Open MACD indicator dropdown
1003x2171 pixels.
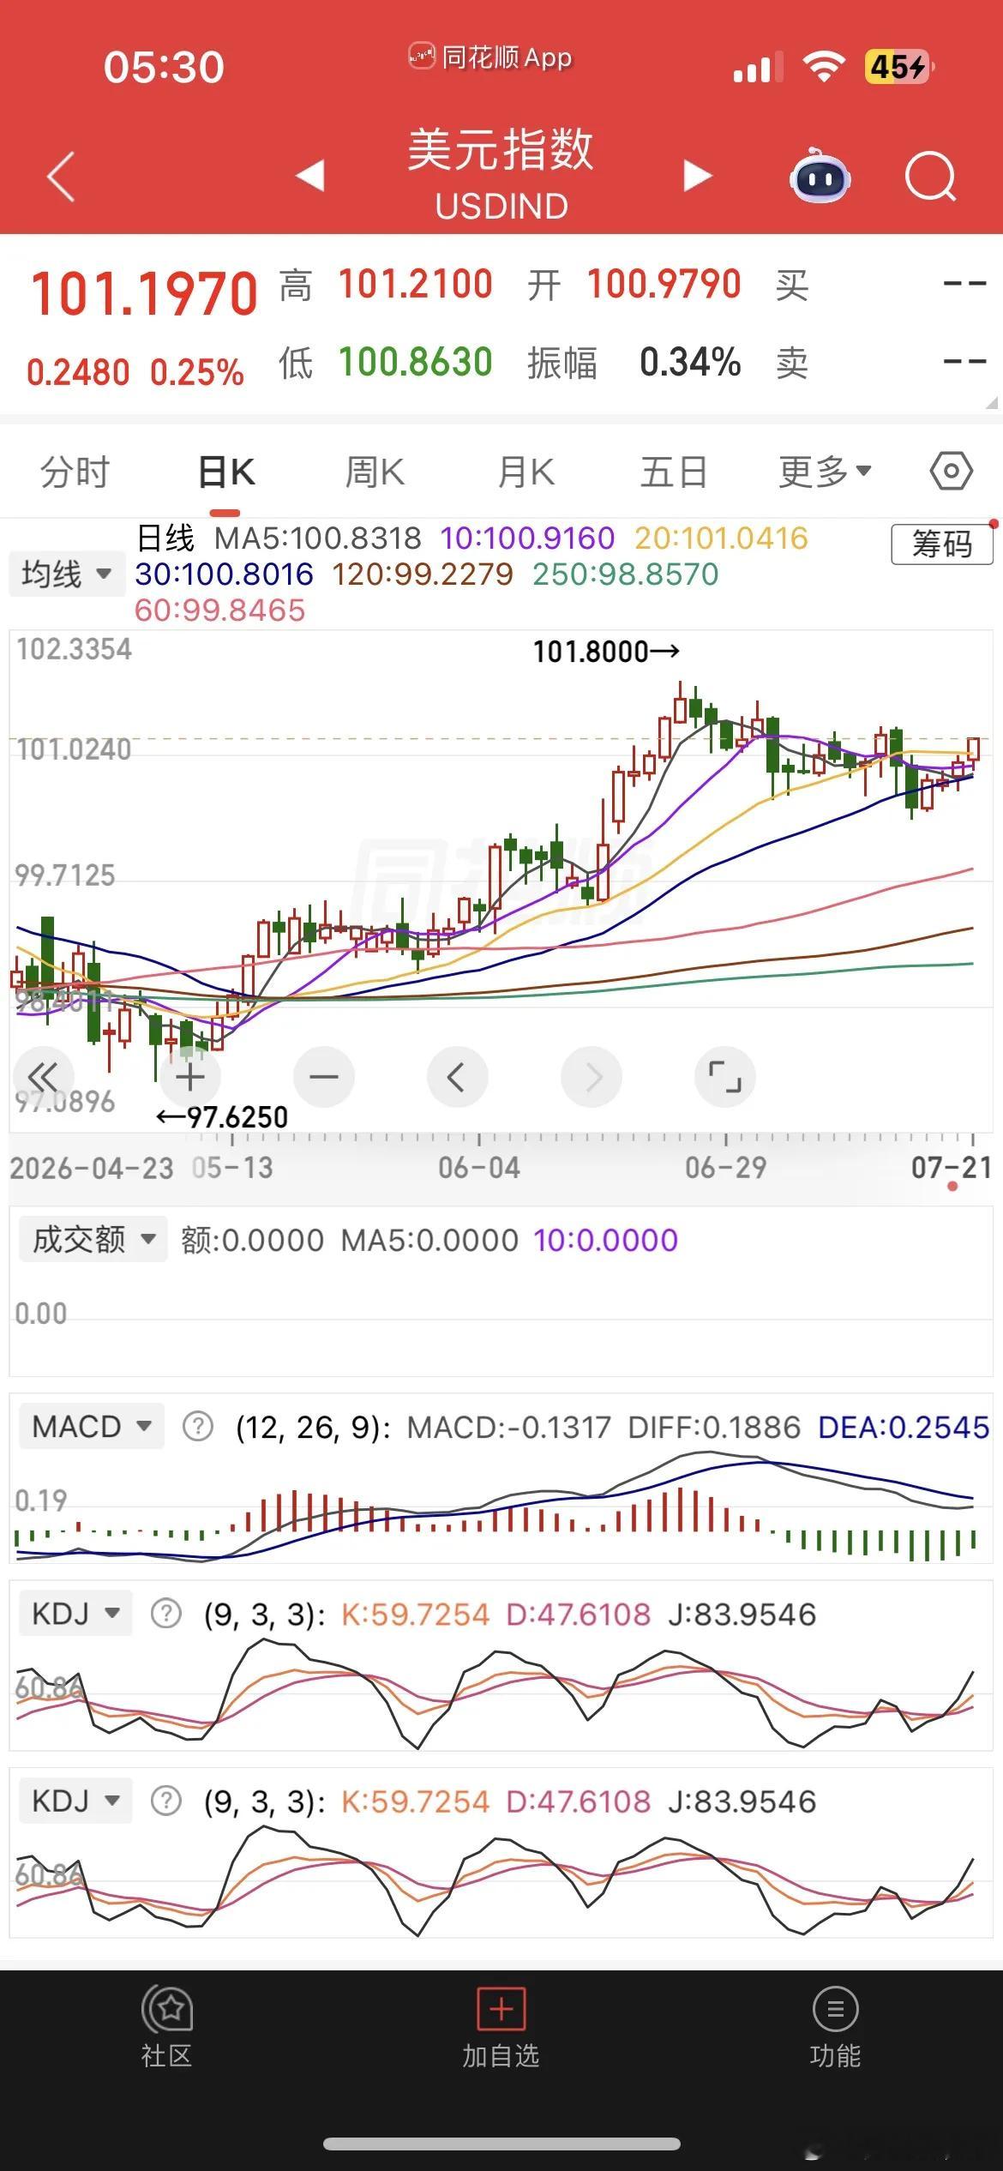92,1427
